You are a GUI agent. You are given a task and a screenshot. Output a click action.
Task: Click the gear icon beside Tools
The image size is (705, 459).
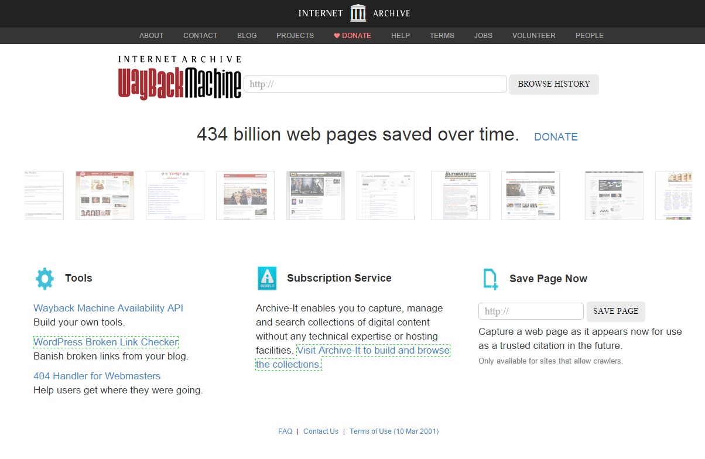tap(45, 279)
